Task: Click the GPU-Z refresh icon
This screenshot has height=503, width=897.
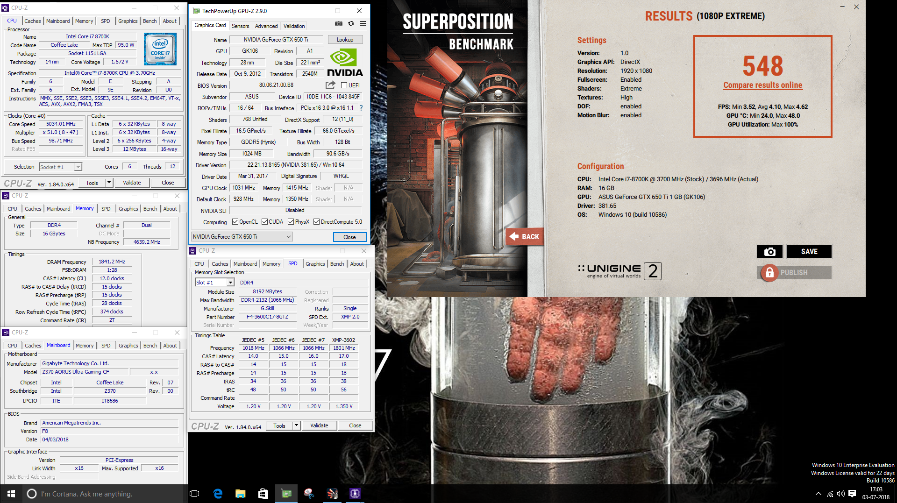Action: tap(351, 23)
